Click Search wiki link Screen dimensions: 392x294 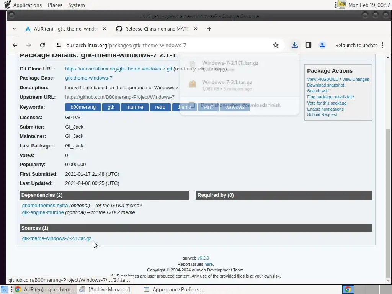click(318, 91)
